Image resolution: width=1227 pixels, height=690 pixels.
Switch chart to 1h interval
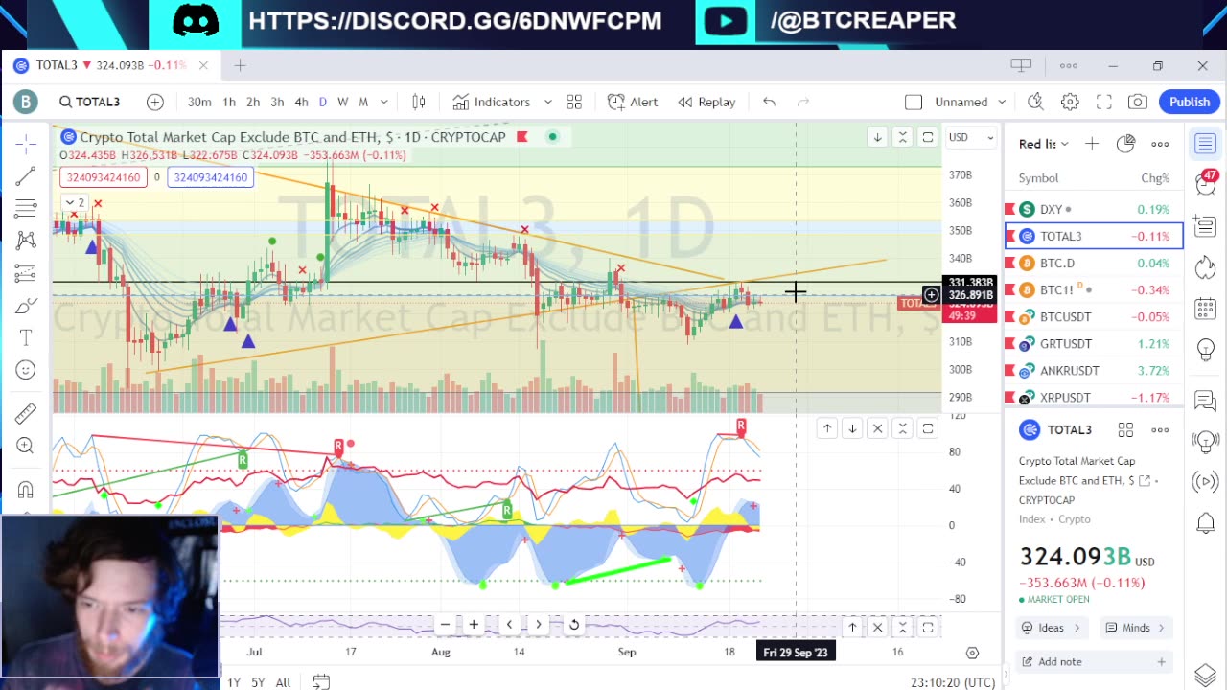point(229,102)
